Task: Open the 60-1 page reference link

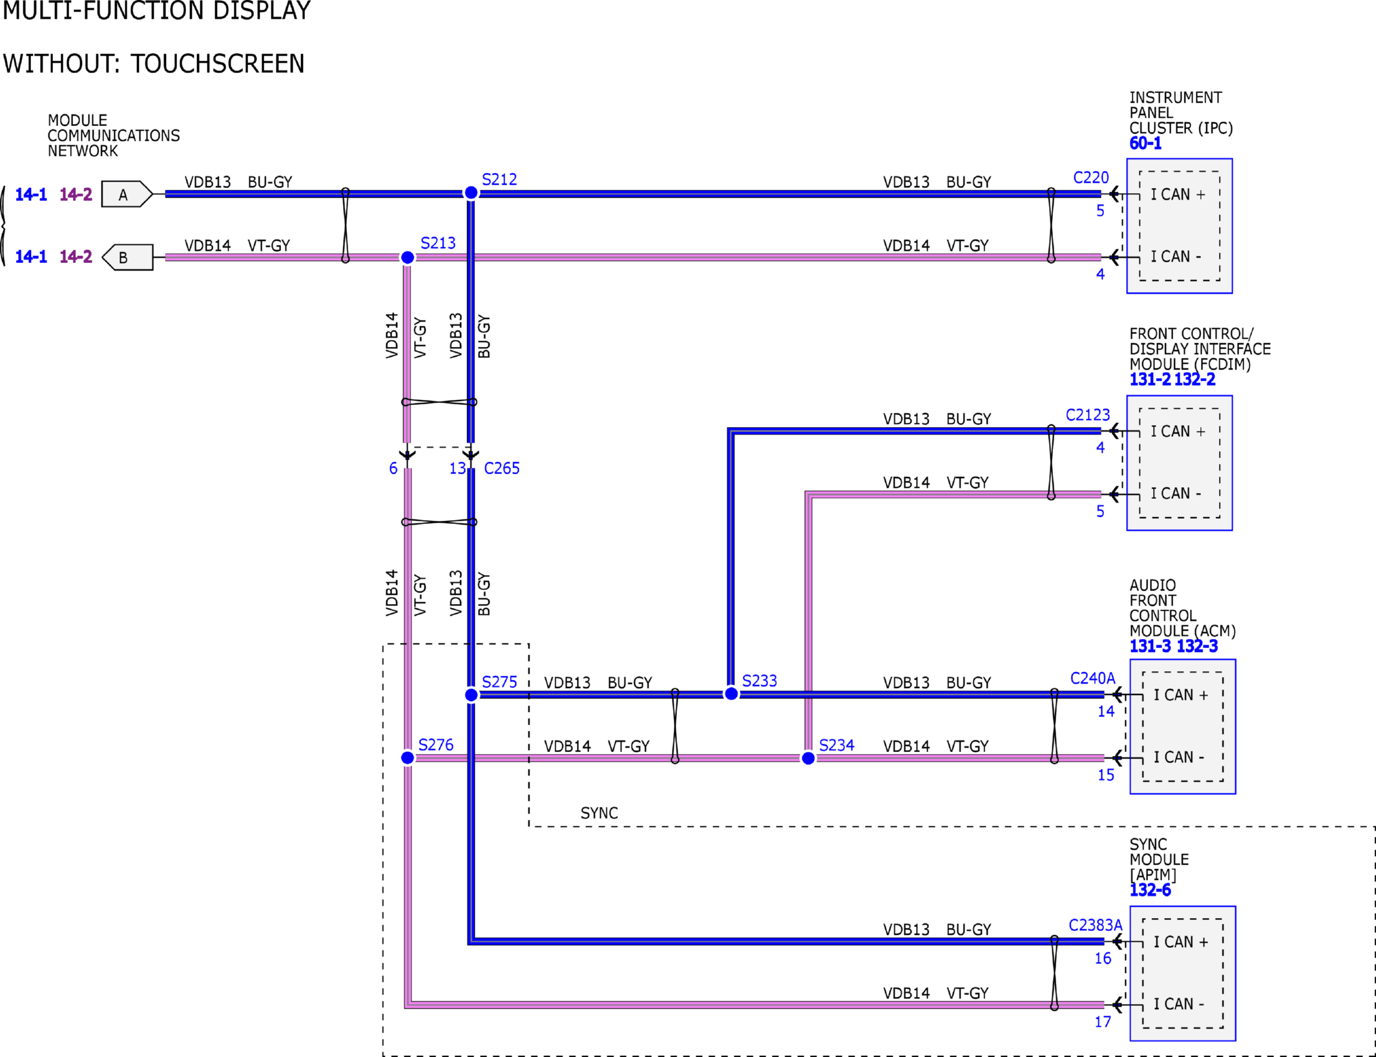Action: coord(1145,143)
